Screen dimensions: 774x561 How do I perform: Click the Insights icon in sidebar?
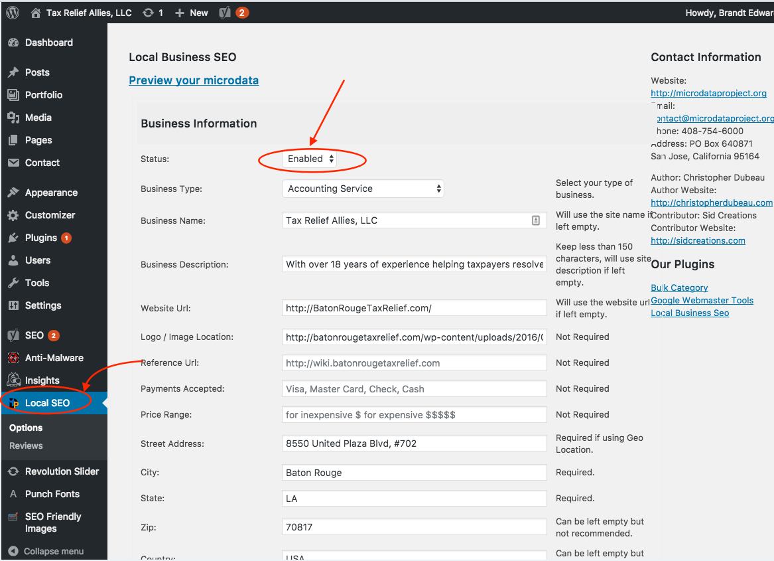(x=14, y=380)
